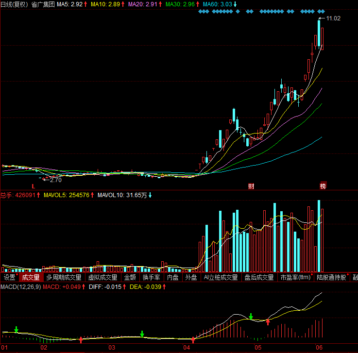Click the stock name 省广集团

(x=43, y=4)
